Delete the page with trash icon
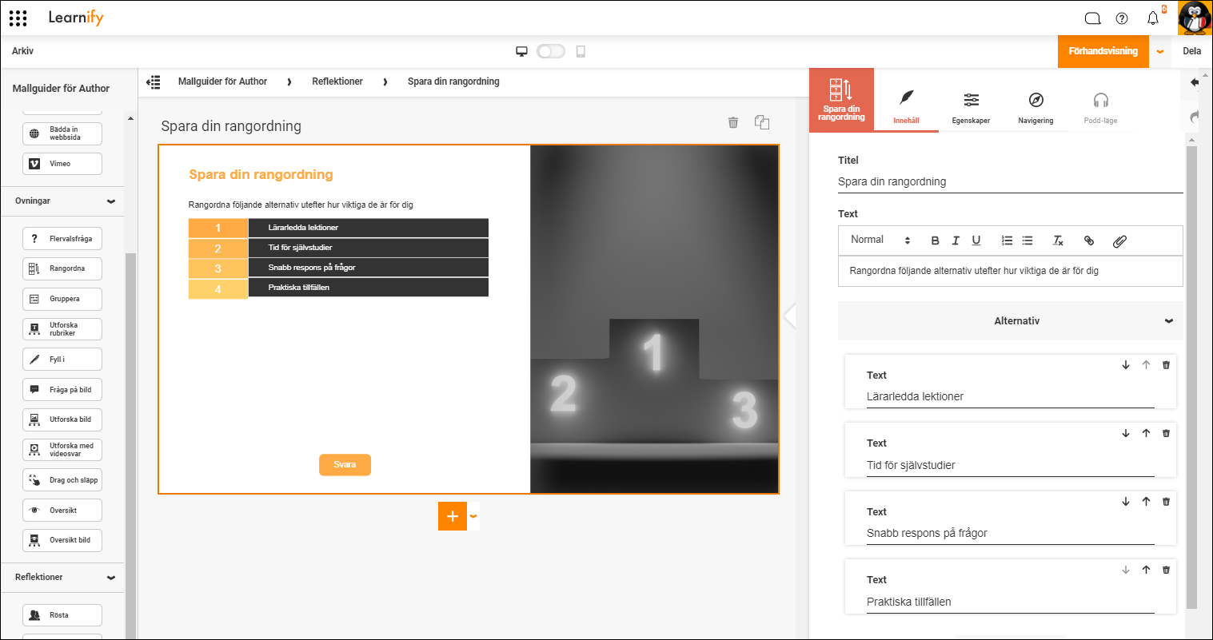1213x640 pixels. pyautogui.click(x=732, y=122)
